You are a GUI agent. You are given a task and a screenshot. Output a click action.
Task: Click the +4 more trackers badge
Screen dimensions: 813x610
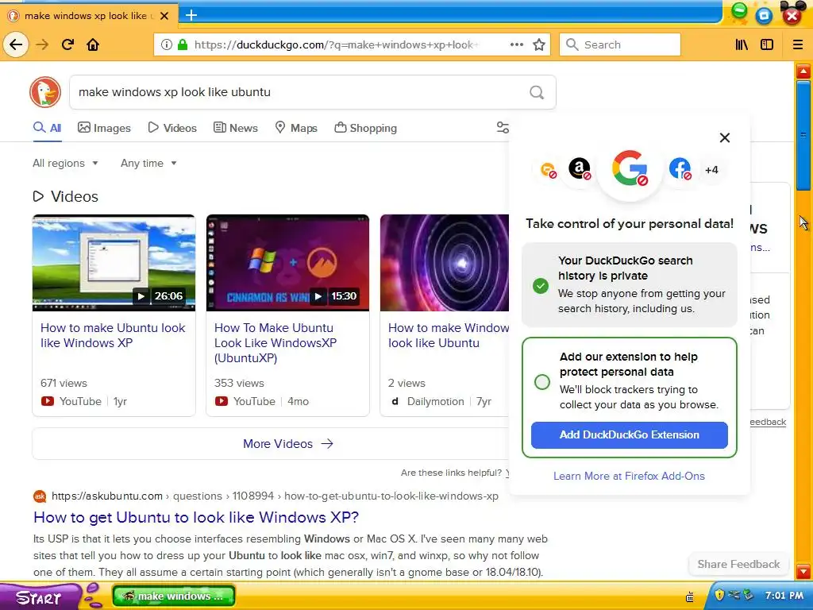tap(711, 170)
